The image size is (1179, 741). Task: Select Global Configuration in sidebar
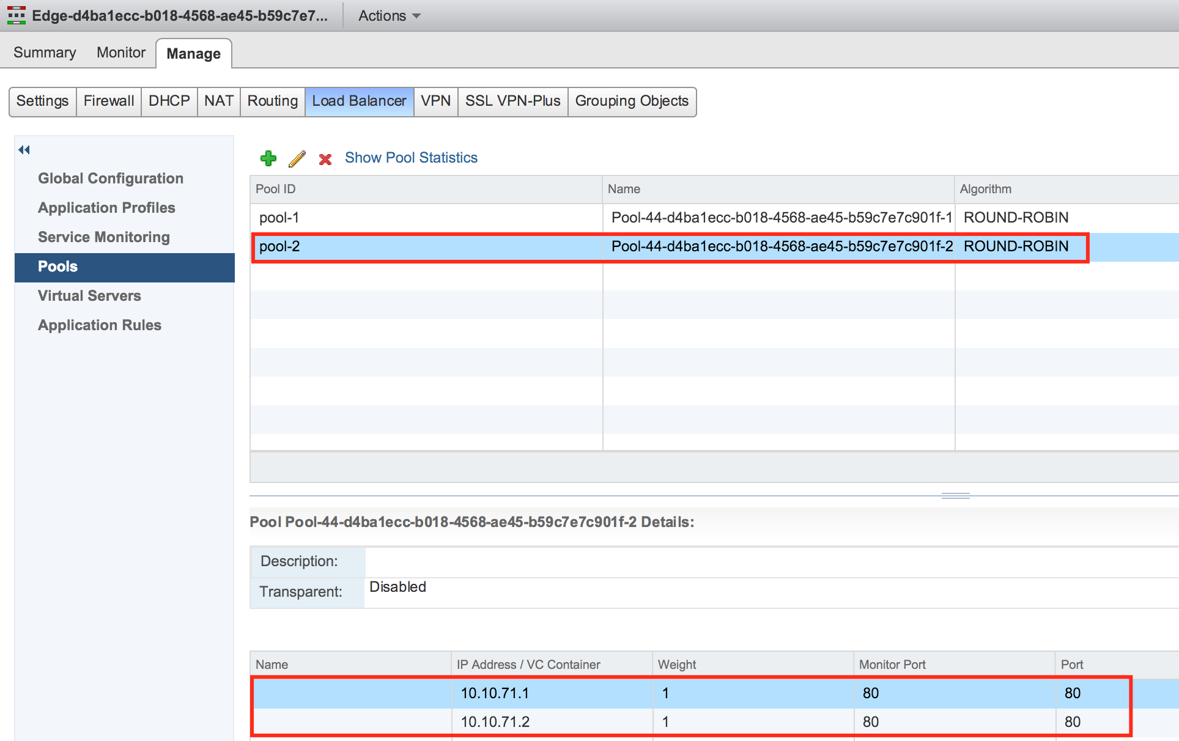(x=111, y=179)
